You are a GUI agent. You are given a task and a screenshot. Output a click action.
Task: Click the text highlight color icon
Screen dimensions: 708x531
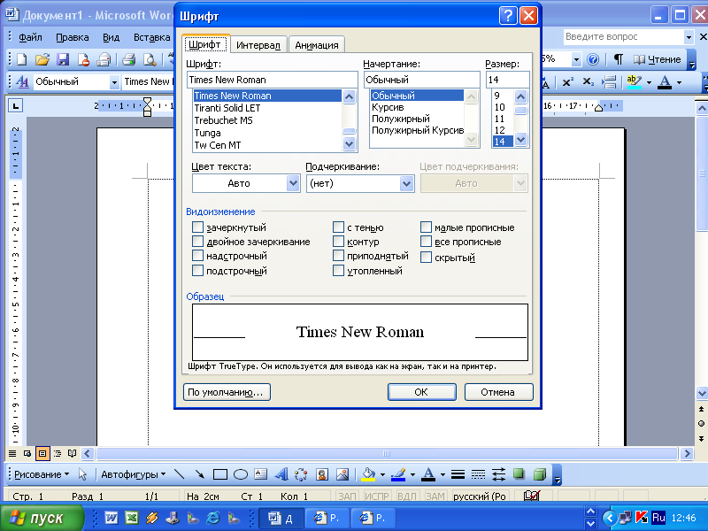pos(635,81)
